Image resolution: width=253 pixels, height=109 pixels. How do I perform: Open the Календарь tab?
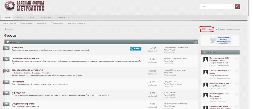coord(46,17)
